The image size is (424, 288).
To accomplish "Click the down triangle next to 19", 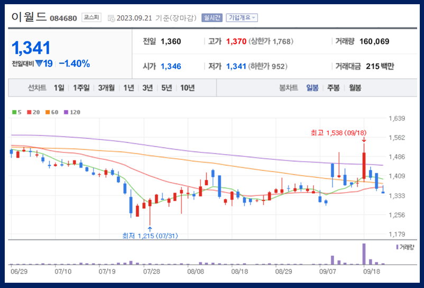I will 39,63.
